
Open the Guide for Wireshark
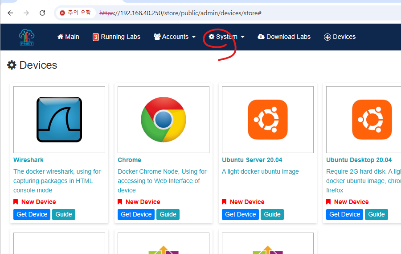(x=64, y=214)
